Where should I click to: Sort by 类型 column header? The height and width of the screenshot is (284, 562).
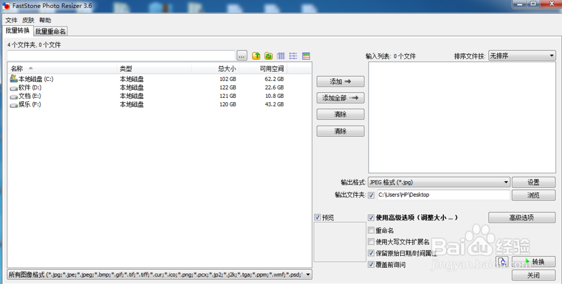pyautogui.click(x=154, y=69)
